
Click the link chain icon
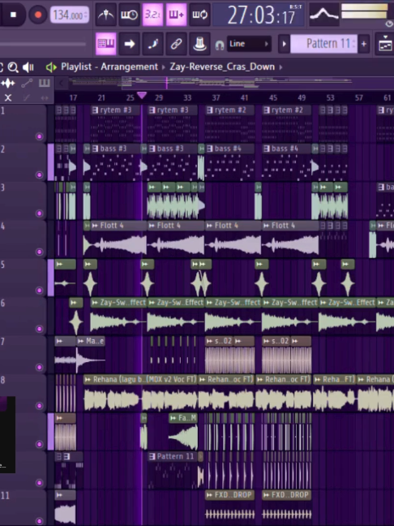176,44
